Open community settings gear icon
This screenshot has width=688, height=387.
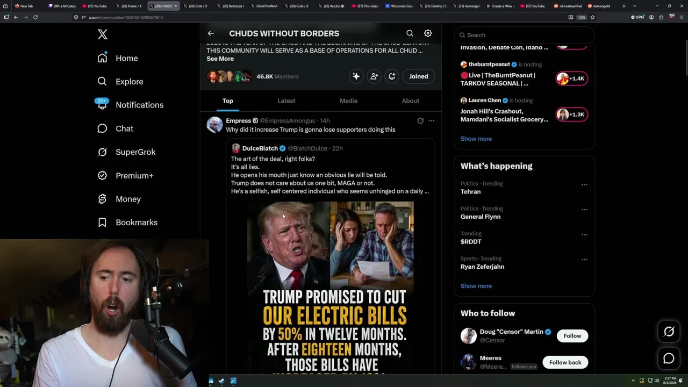(x=428, y=33)
